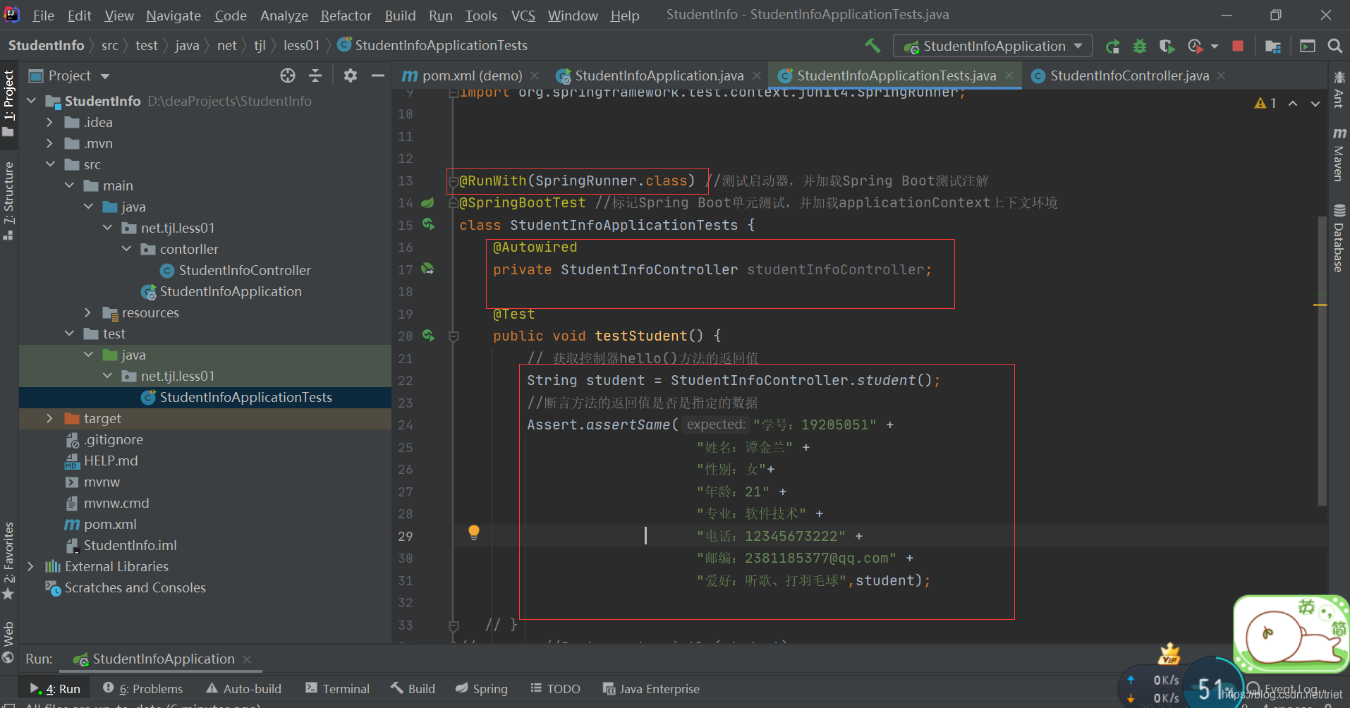
Task: Open the 6: Problems tool window
Action: click(143, 688)
